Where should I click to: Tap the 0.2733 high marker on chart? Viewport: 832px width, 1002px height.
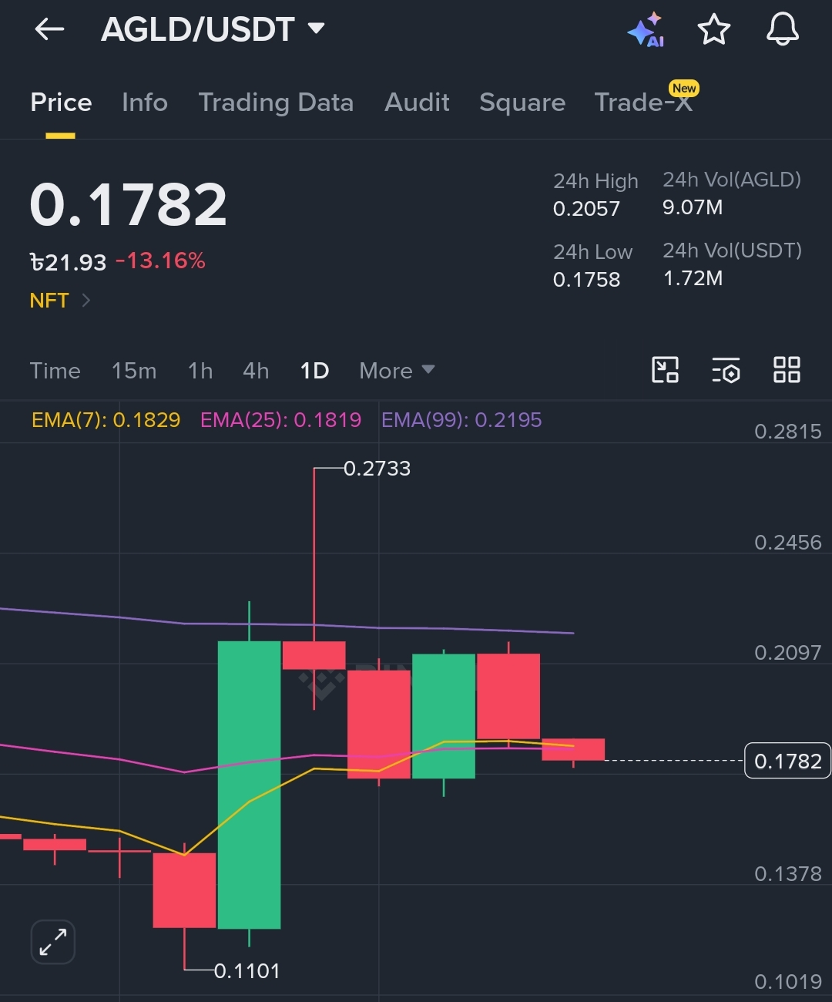point(377,469)
